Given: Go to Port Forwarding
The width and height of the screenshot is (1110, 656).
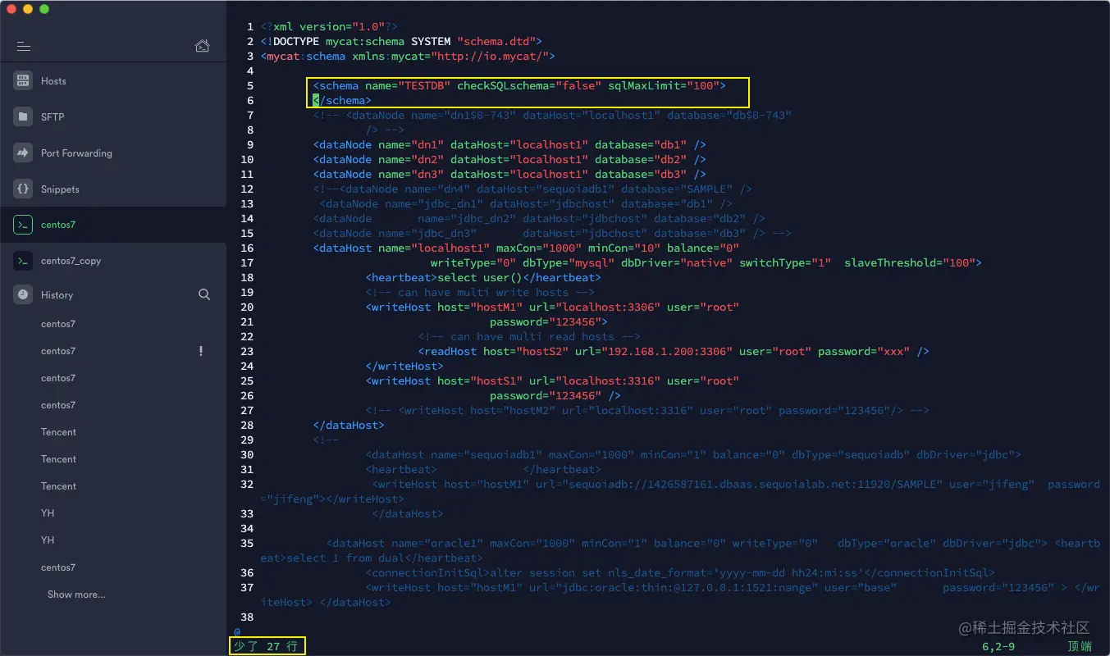Looking at the screenshot, I should [113, 153].
